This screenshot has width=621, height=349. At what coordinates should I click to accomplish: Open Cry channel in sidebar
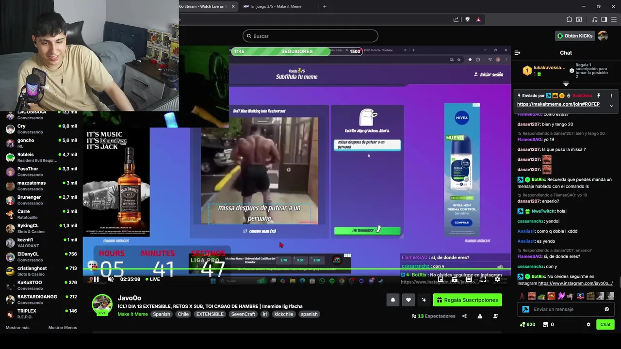41,129
